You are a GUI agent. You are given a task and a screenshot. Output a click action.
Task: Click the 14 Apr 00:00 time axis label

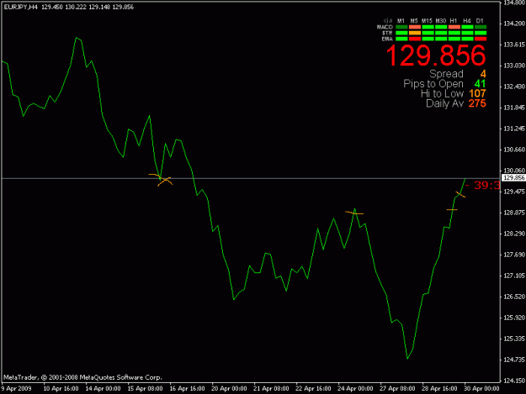click(103, 389)
